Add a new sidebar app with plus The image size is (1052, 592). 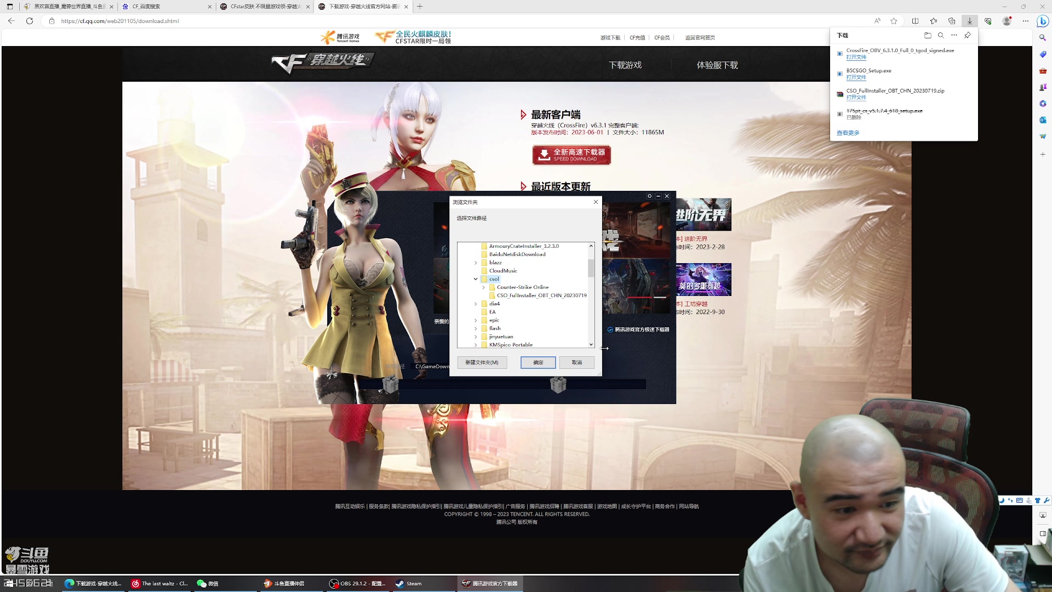coord(1043,155)
